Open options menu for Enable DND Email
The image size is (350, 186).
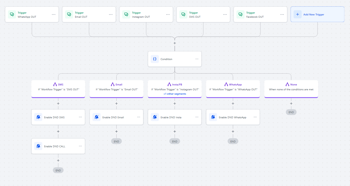point(139,117)
